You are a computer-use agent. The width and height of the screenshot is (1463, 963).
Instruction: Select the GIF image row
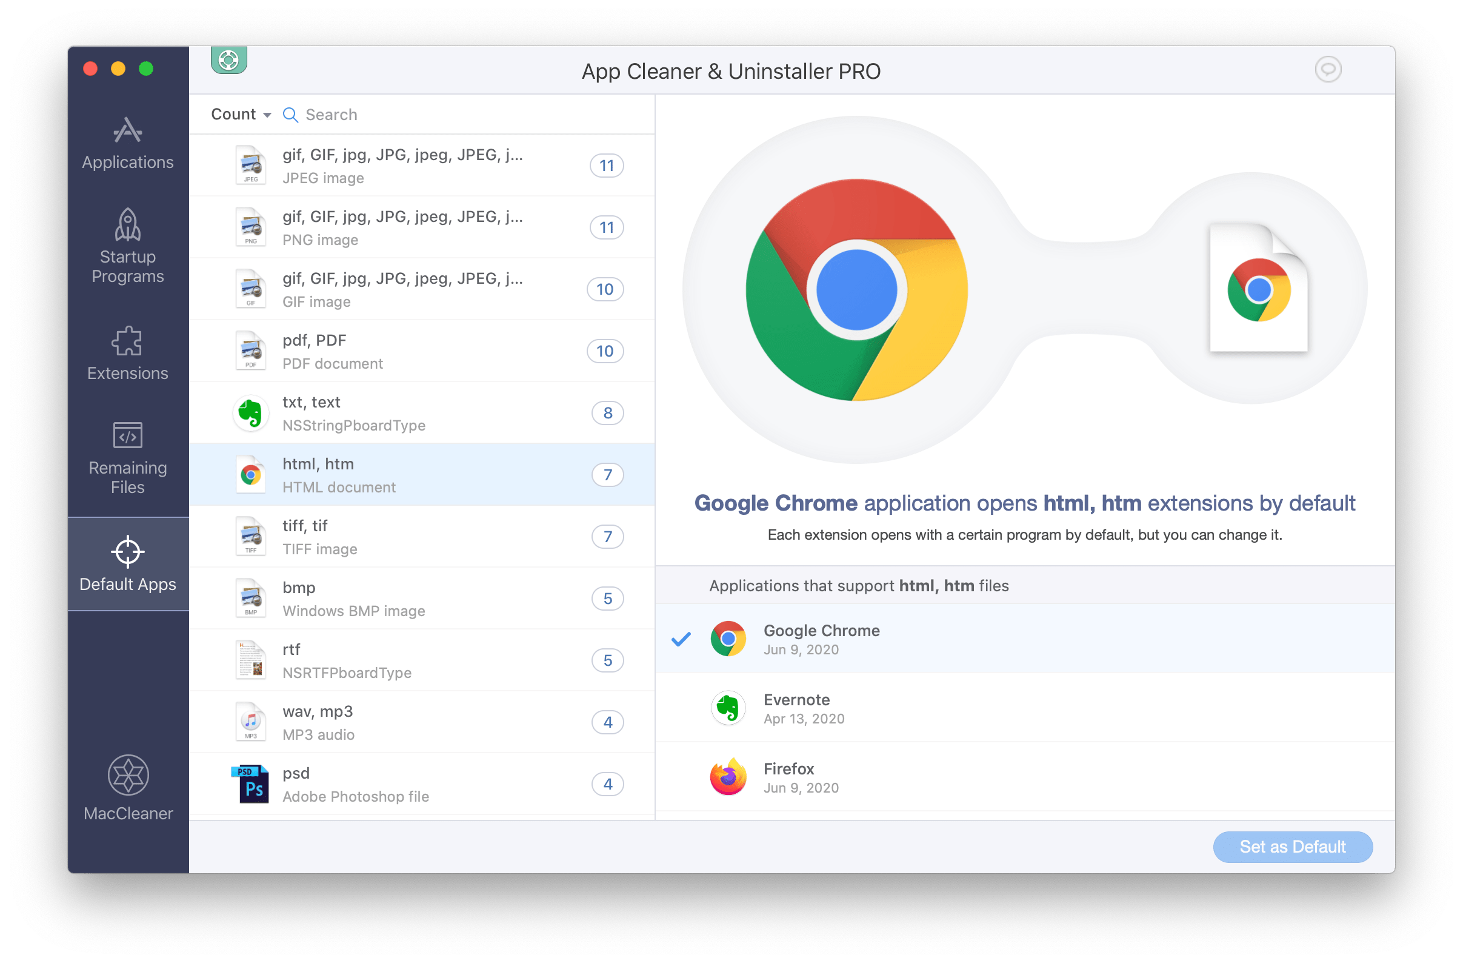(422, 289)
